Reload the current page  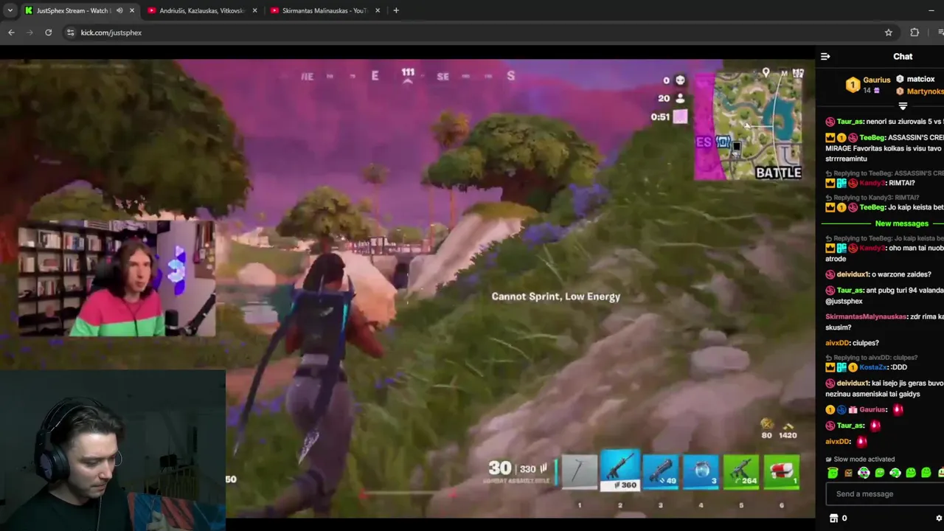48,32
